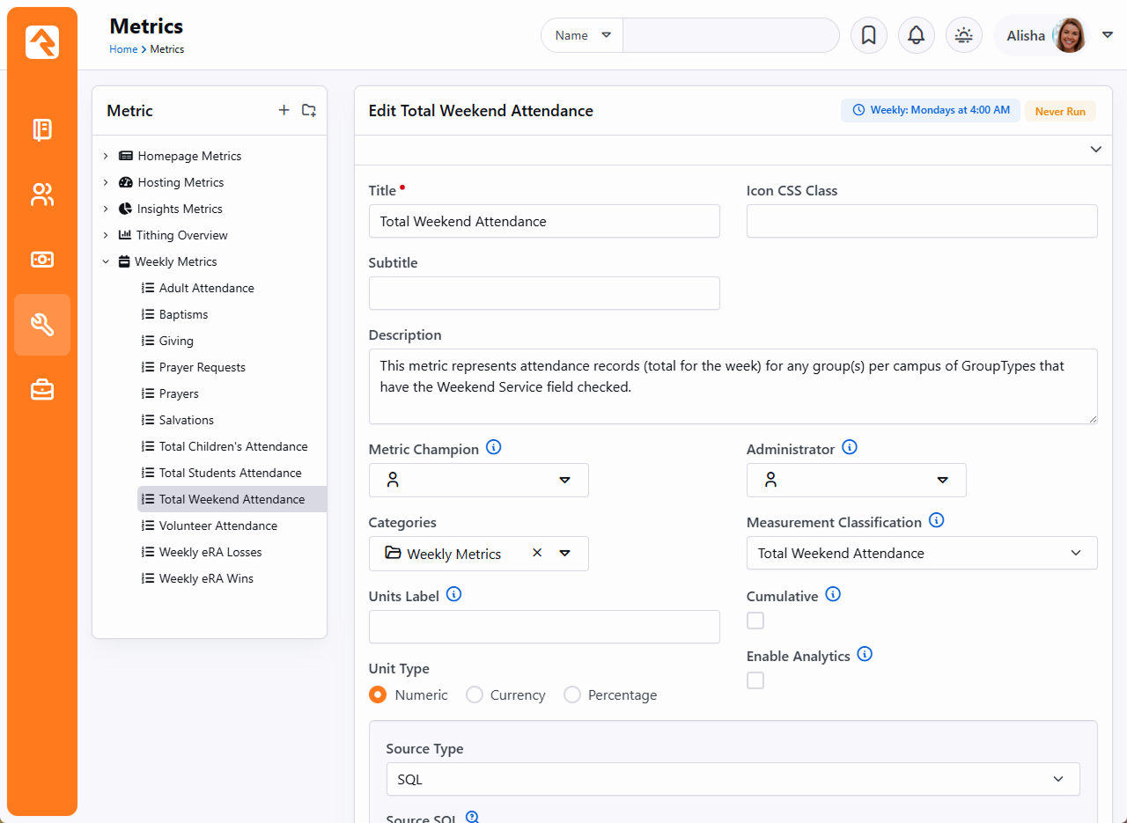Click the Metric Champion info icon

pyautogui.click(x=494, y=448)
